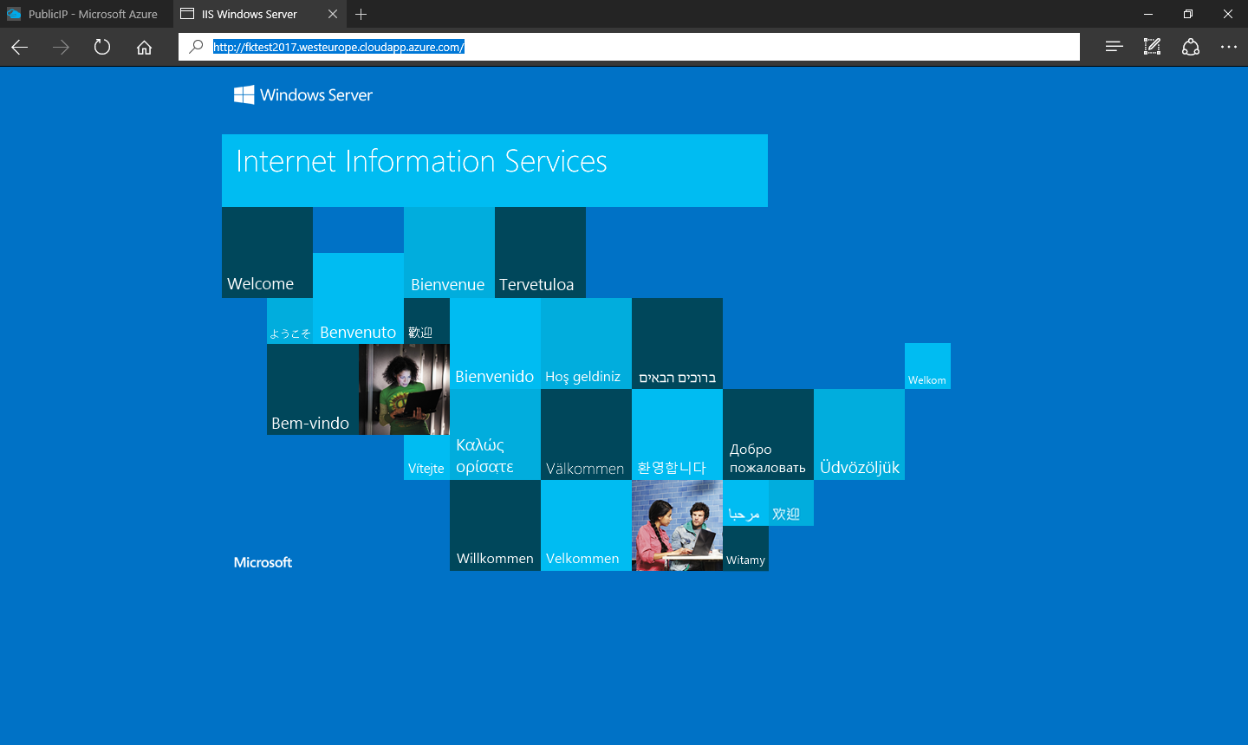Go to the Home page icon

click(x=144, y=47)
